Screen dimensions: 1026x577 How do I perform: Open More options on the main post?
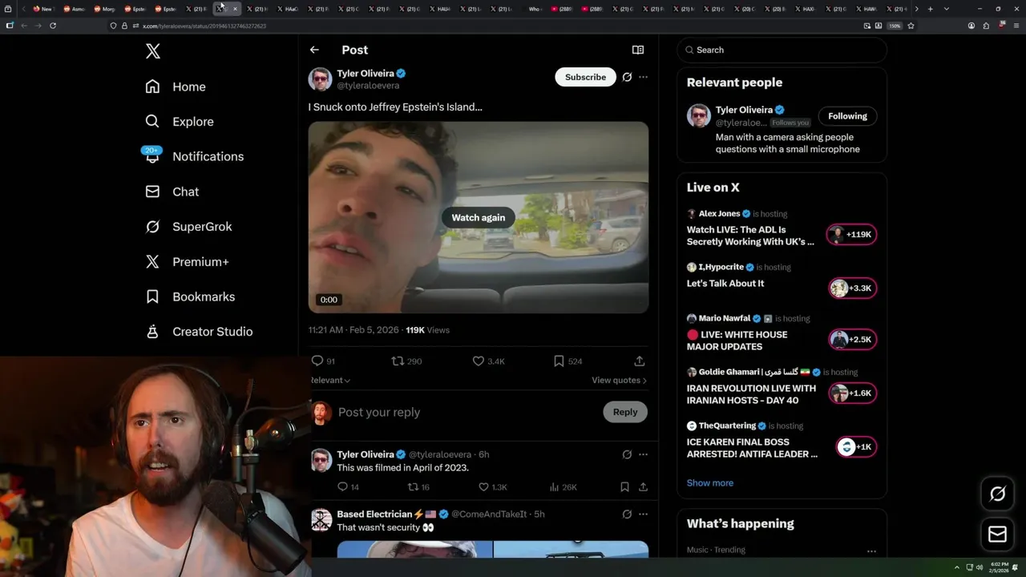[x=643, y=77]
